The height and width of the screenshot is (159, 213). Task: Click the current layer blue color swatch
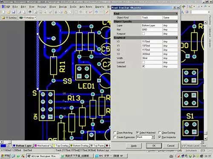(3, 145)
